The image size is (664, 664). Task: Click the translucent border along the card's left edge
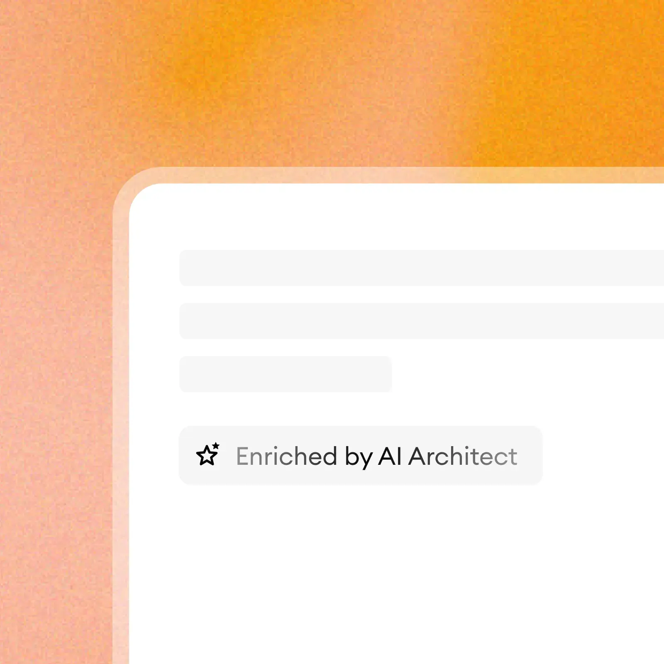[x=121, y=436]
